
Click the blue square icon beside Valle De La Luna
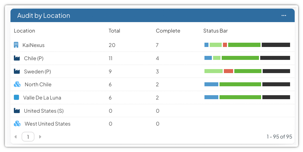click(x=17, y=97)
